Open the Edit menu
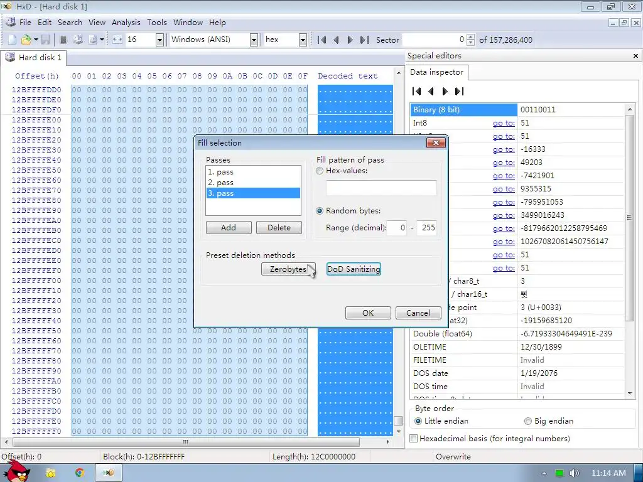 tap(45, 23)
